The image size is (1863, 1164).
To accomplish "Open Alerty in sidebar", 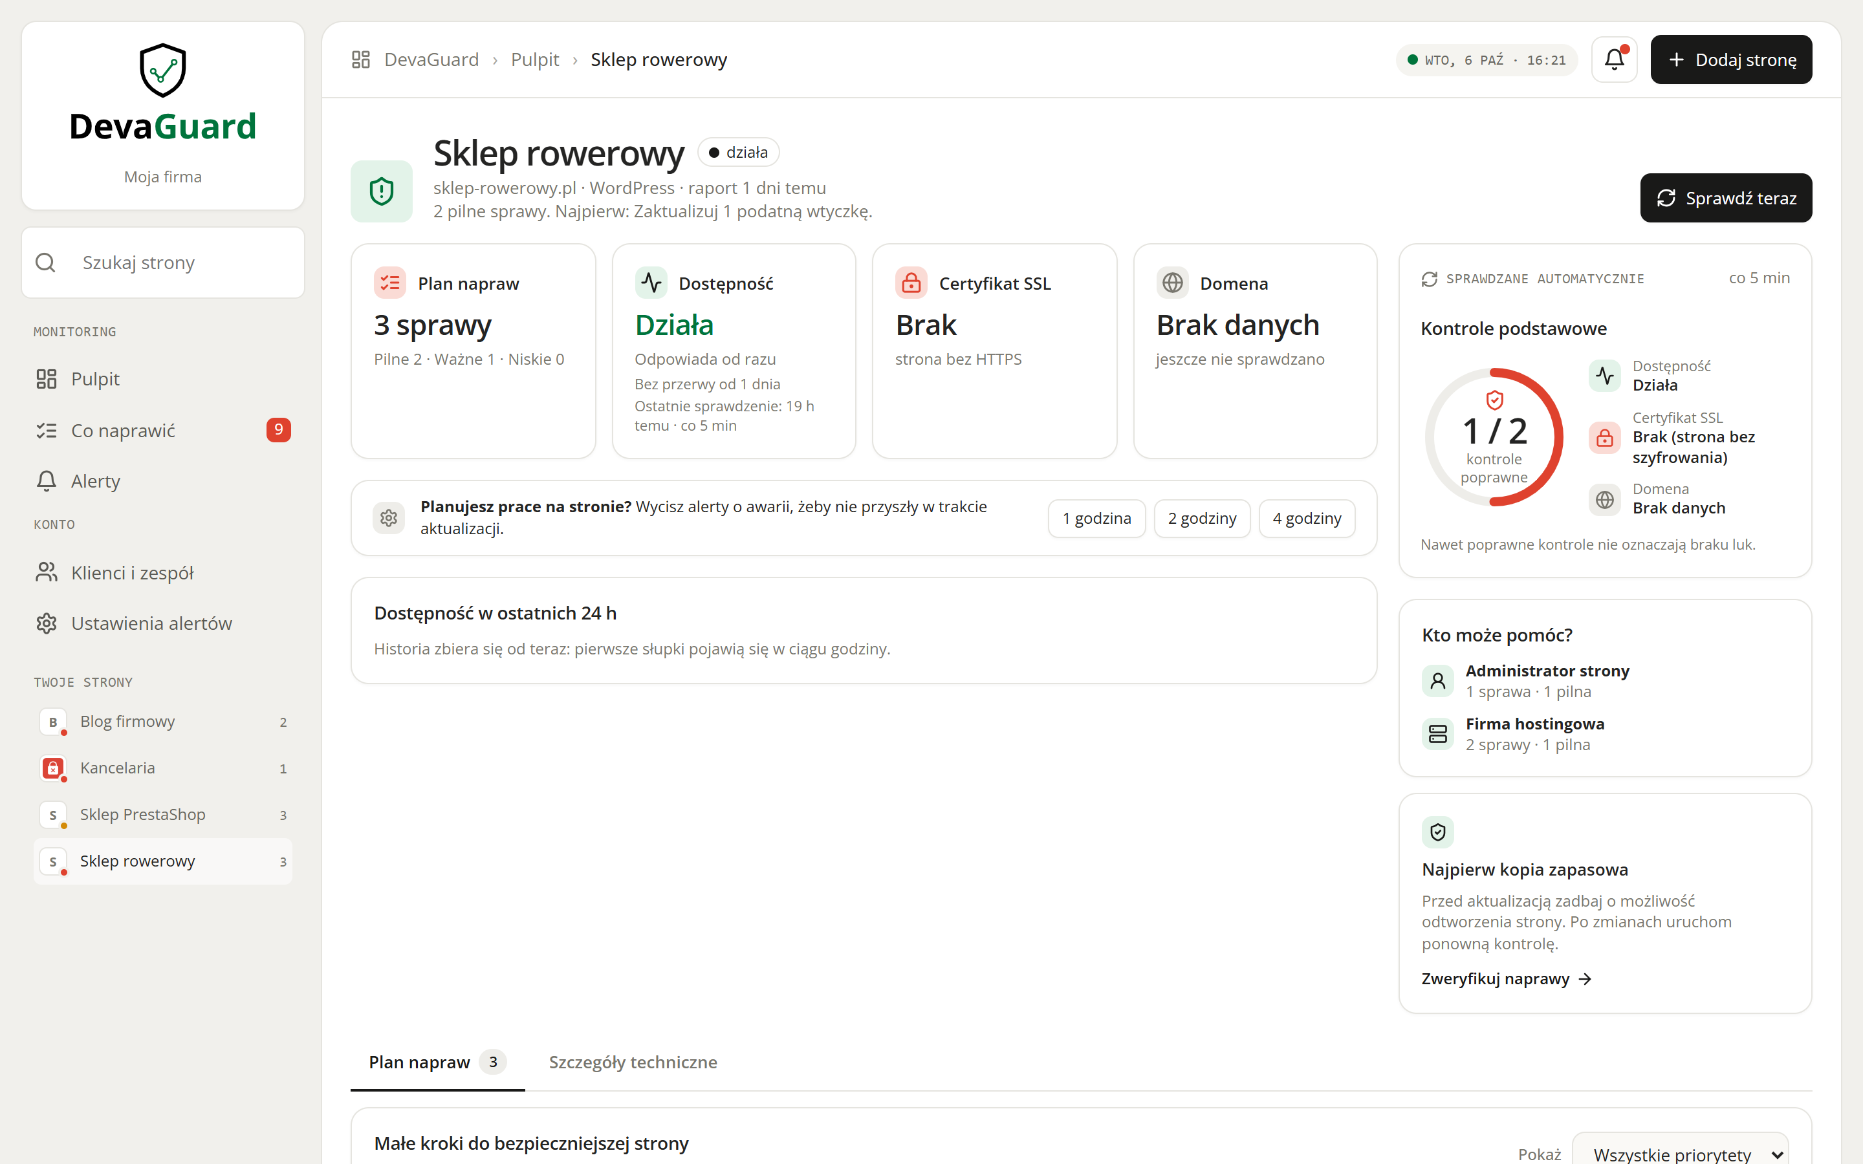I will coord(162,481).
